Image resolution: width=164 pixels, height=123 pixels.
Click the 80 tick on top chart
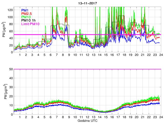coord(11,24)
